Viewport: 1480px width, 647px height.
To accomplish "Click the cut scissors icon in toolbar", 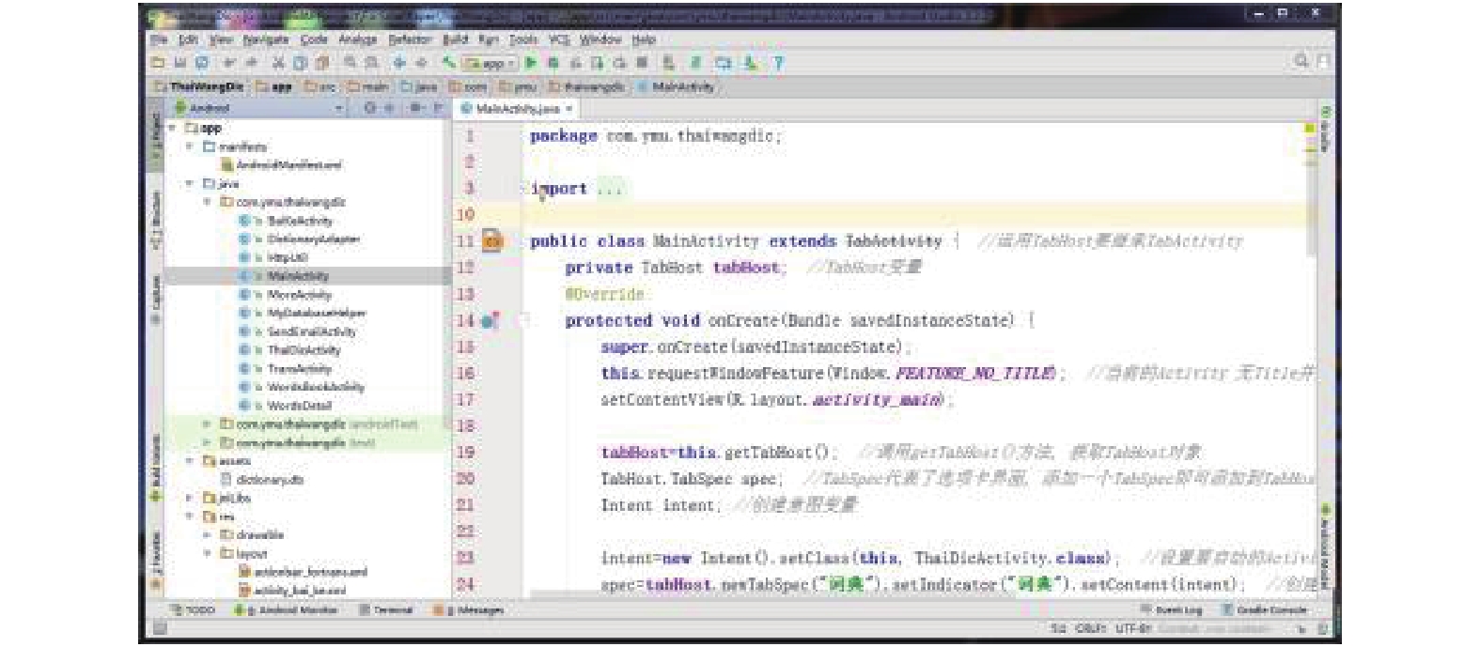I will (x=278, y=63).
